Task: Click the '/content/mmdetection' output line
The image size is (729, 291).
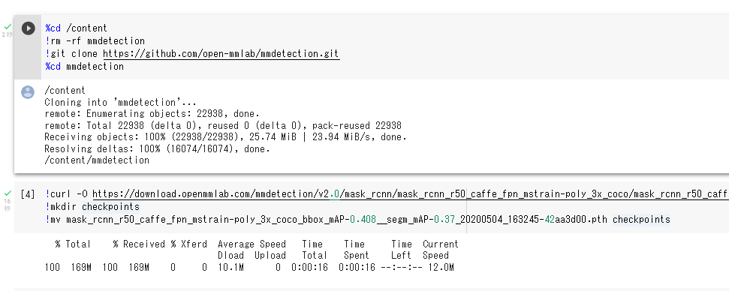Action: point(97,160)
